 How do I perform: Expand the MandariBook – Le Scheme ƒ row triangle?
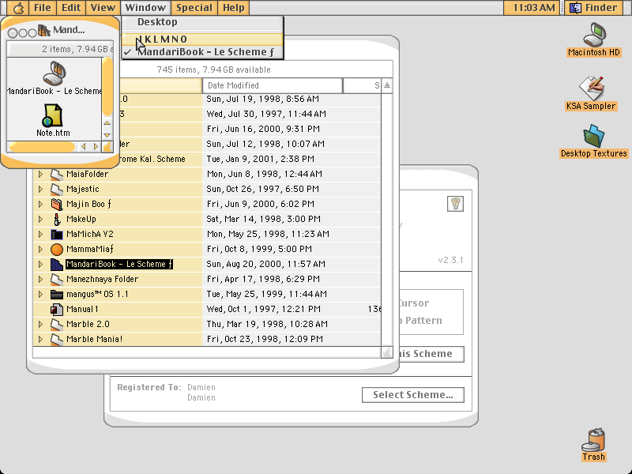click(x=41, y=264)
